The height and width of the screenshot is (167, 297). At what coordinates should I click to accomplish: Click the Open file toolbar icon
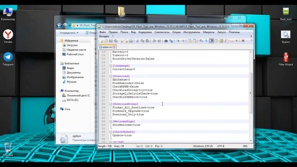[x=106, y=41]
